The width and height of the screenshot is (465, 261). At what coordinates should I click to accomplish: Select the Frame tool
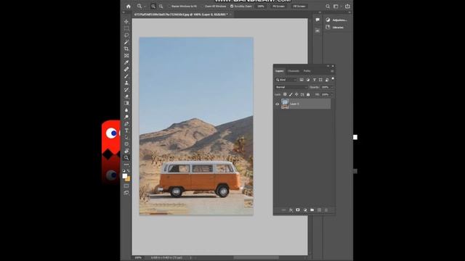click(126, 56)
